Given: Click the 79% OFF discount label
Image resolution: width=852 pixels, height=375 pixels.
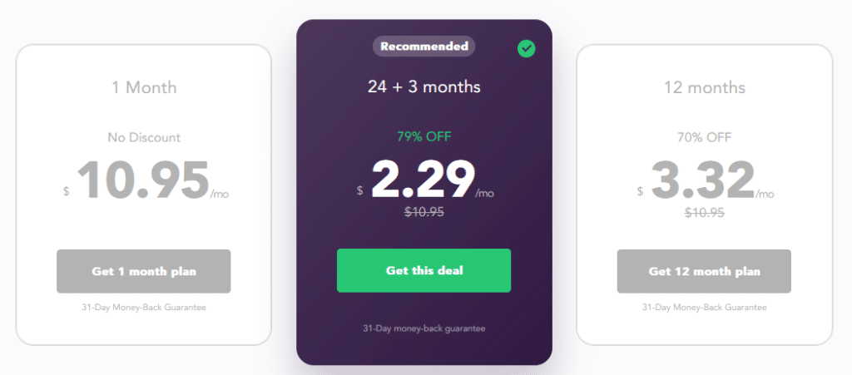Looking at the screenshot, I should [424, 136].
